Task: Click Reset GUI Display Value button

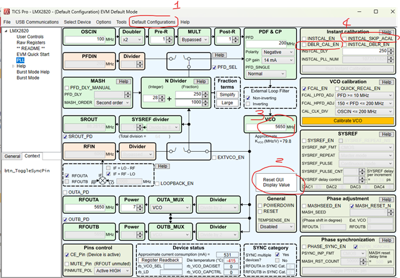Action: coord(276,182)
